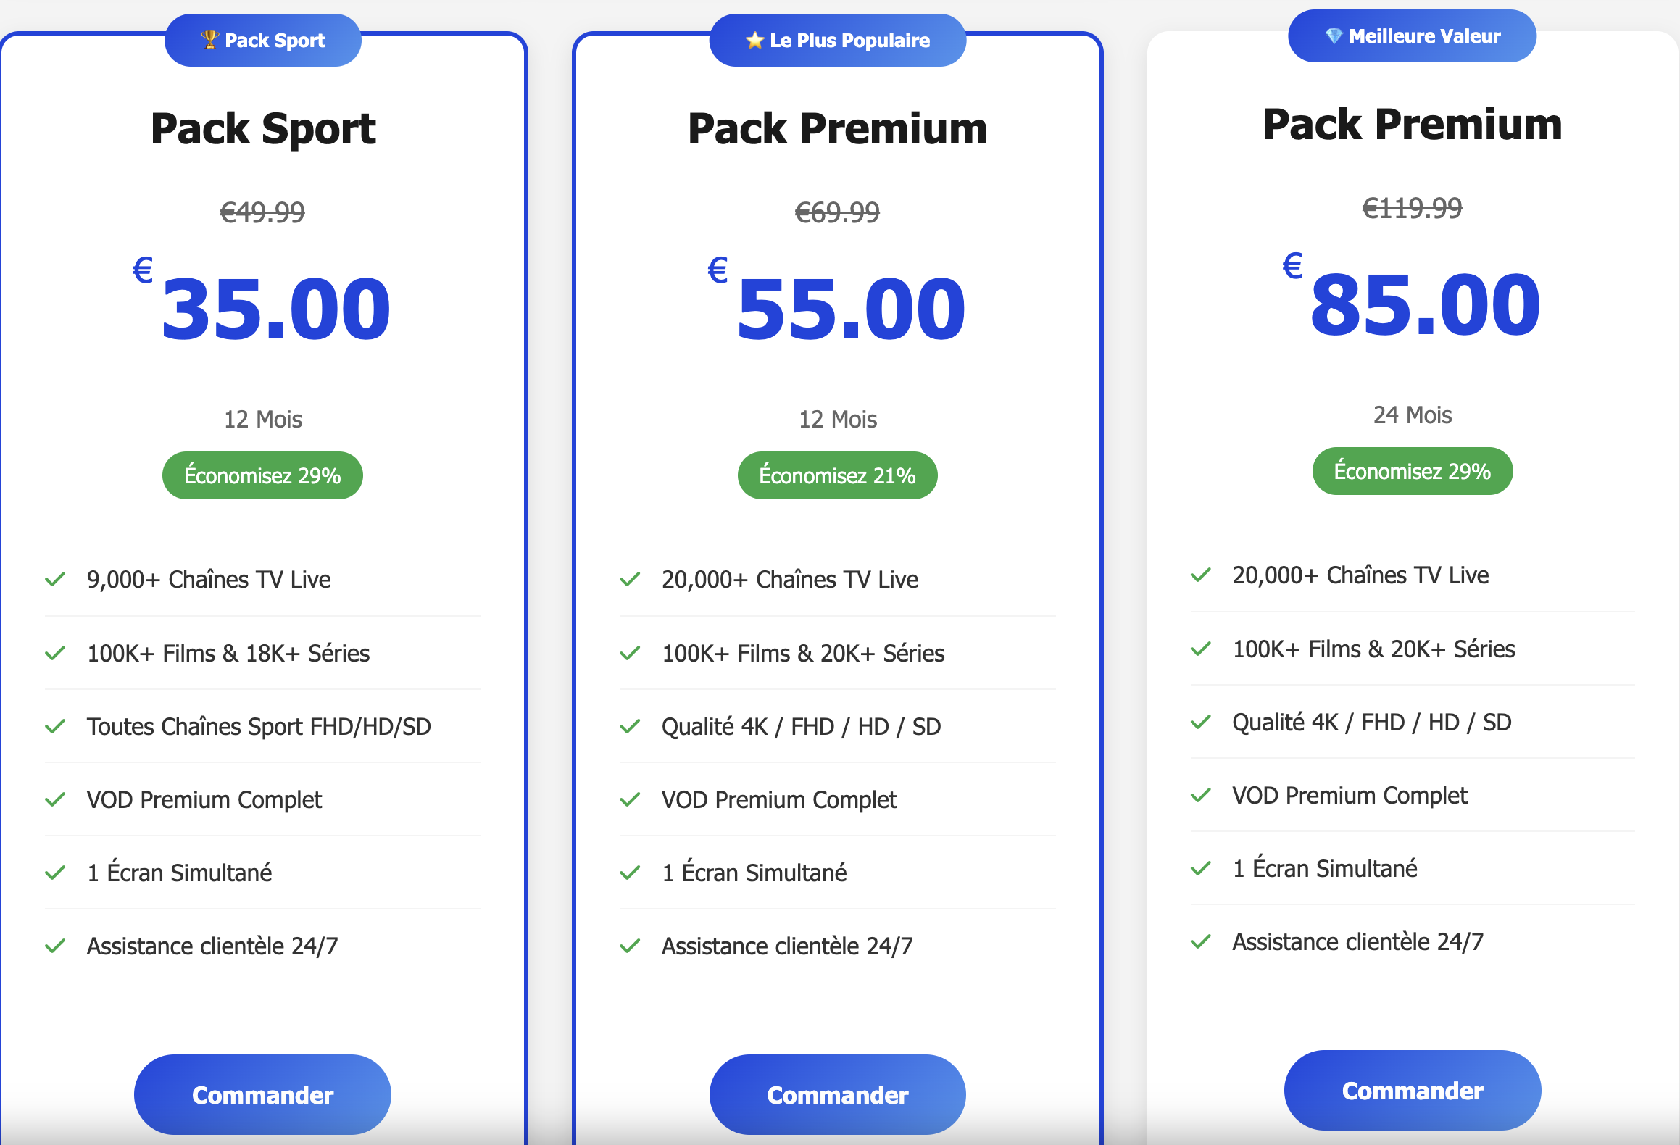Image resolution: width=1680 pixels, height=1145 pixels.
Task: Select the Le Plus Populaire badge
Action: [838, 40]
